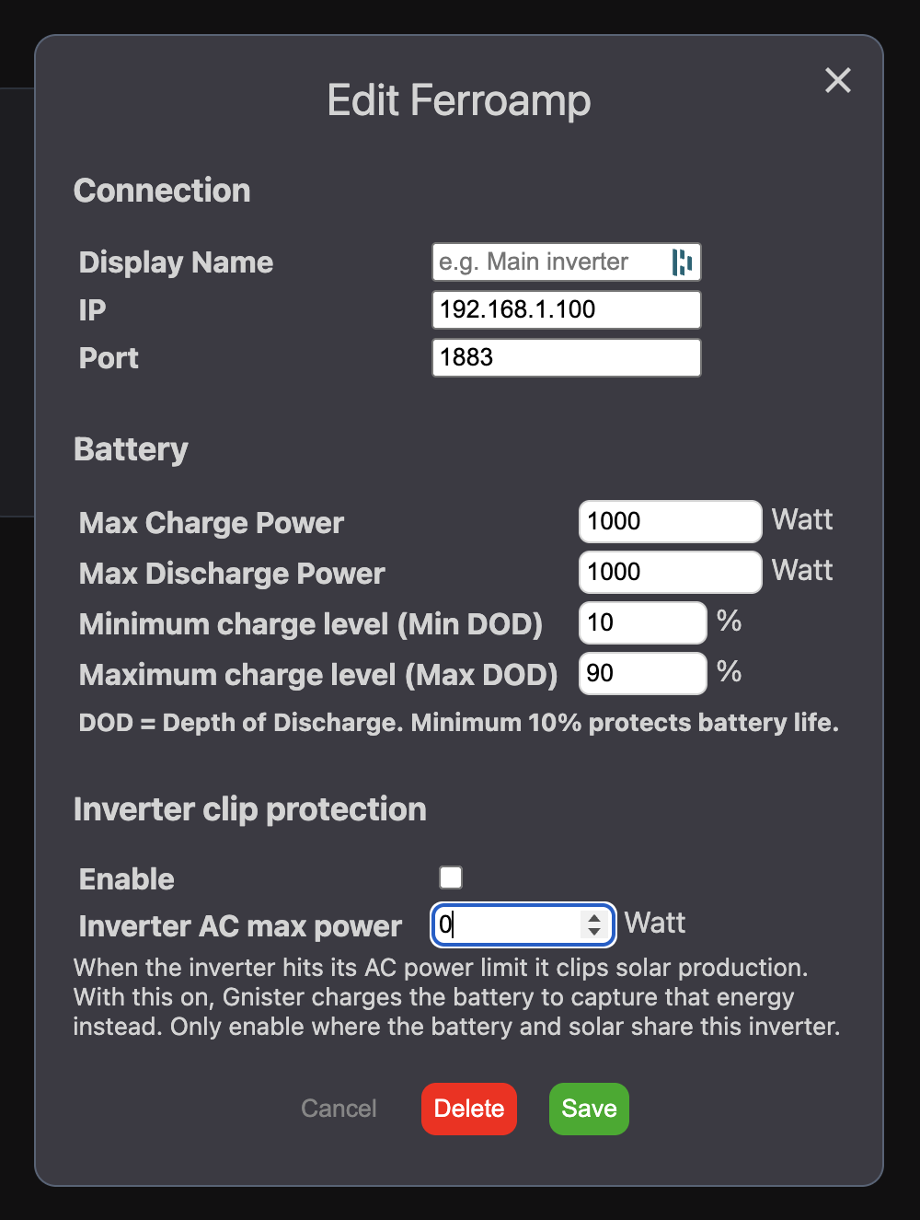Viewport: 920px width, 1220px height.
Task: Change the Max Charge Power value
Action: [x=670, y=521]
